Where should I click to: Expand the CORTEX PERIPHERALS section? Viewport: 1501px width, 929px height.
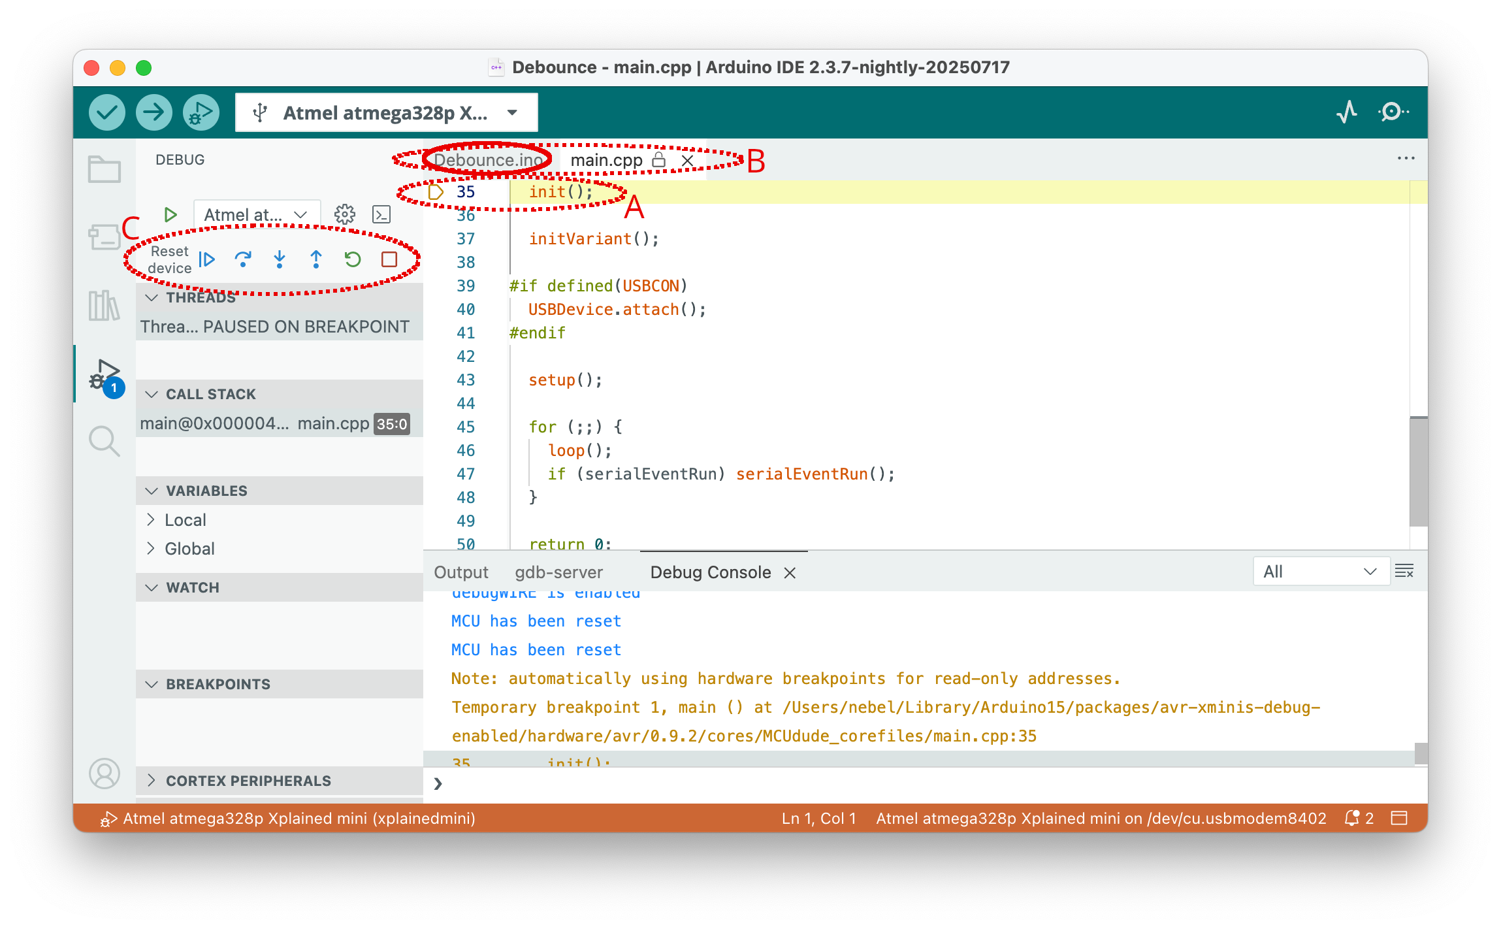coord(152,781)
